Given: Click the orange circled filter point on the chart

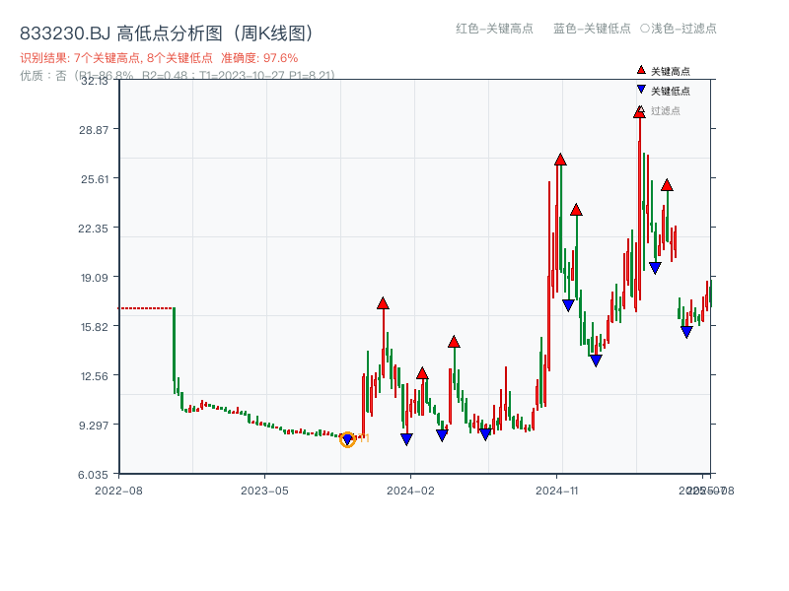Looking at the screenshot, I should click(348, 440).
